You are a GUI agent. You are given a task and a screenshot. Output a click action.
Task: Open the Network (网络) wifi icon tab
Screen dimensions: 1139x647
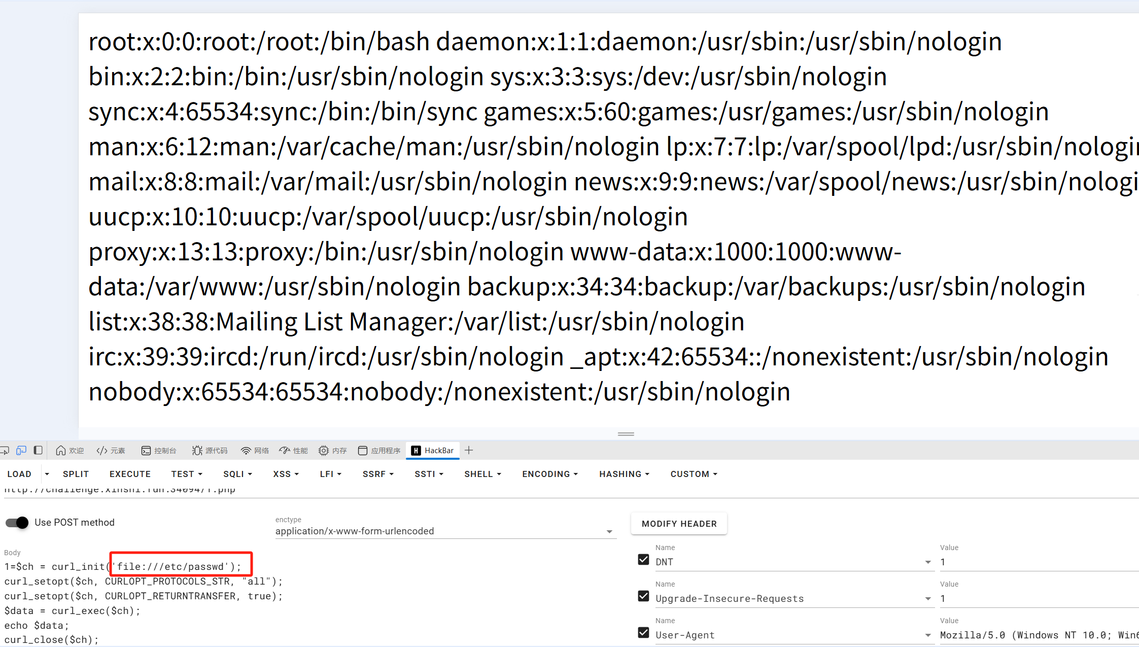click(x=255, y=450)
